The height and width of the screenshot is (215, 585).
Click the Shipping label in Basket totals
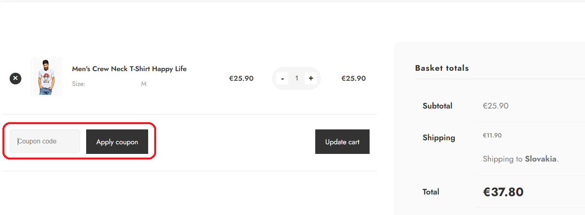point(439,138)
